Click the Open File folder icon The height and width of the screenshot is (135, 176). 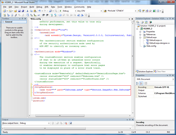click(x=15, y=11)
